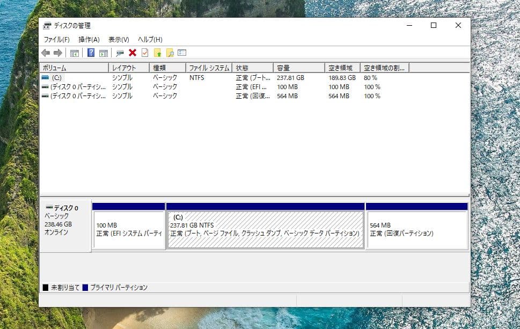Open Help via the question mark icon
The width and height of the screenshot is (520, 329).
click(91, 53)
